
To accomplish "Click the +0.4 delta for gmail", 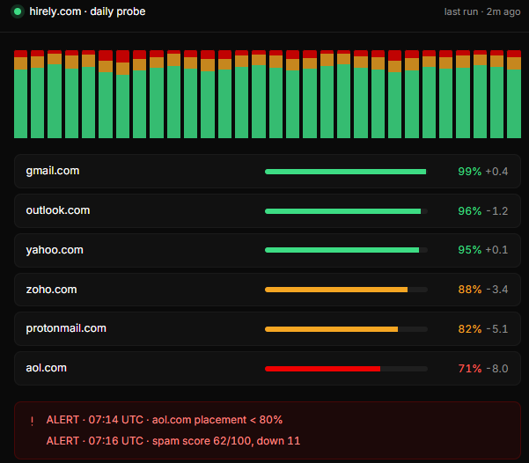I will coord(496,172).
